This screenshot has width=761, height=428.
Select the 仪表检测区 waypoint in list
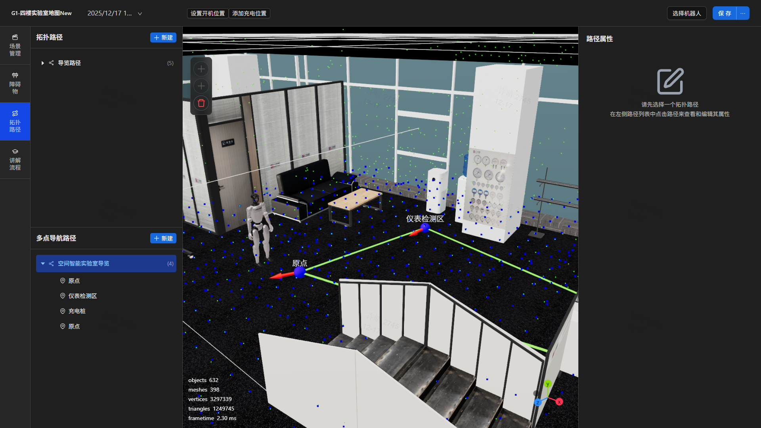coord(82,296)
